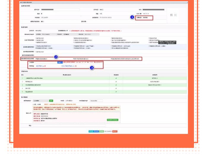This screenshot has width=207, height=155.
Task: Click the blue circled number 3 marker
Action: tap(92, 68)
